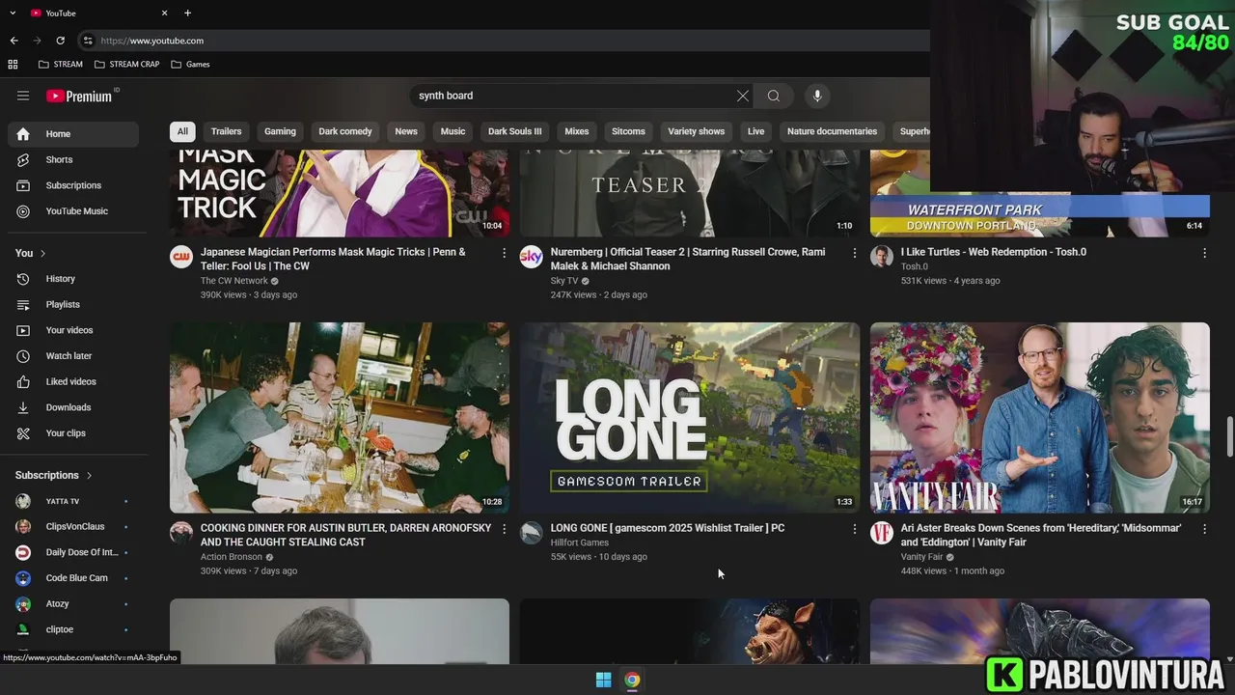Play the Cooking Dinner for Austin Butler thumbnail

(340, 417)
